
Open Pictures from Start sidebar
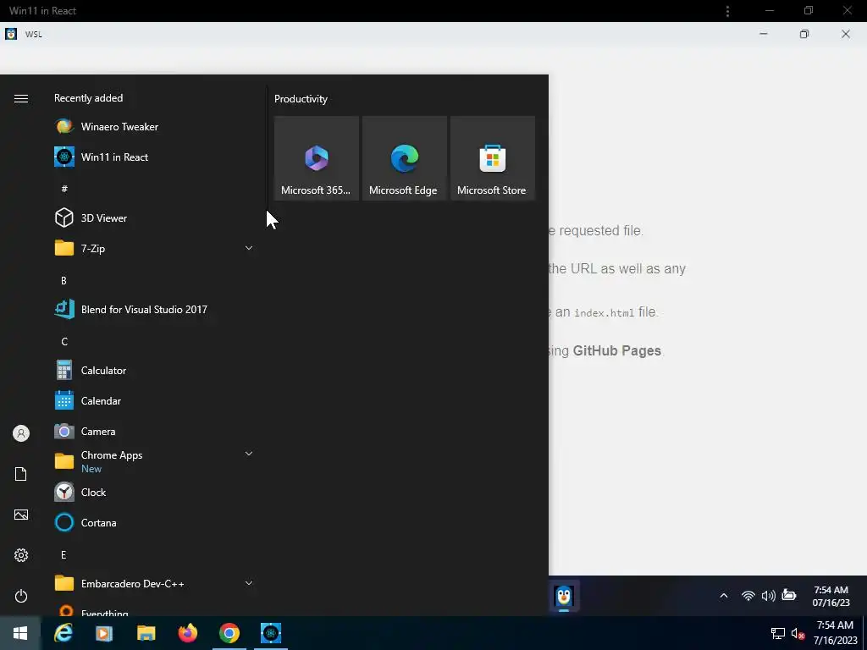pyautogui.click(x=21, y=515)
